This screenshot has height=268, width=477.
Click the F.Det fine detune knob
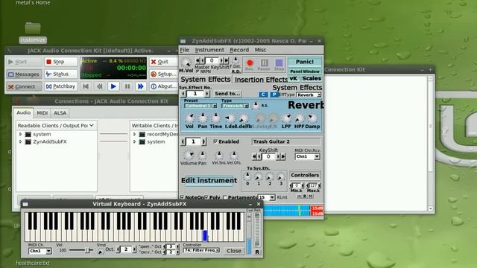236,60
